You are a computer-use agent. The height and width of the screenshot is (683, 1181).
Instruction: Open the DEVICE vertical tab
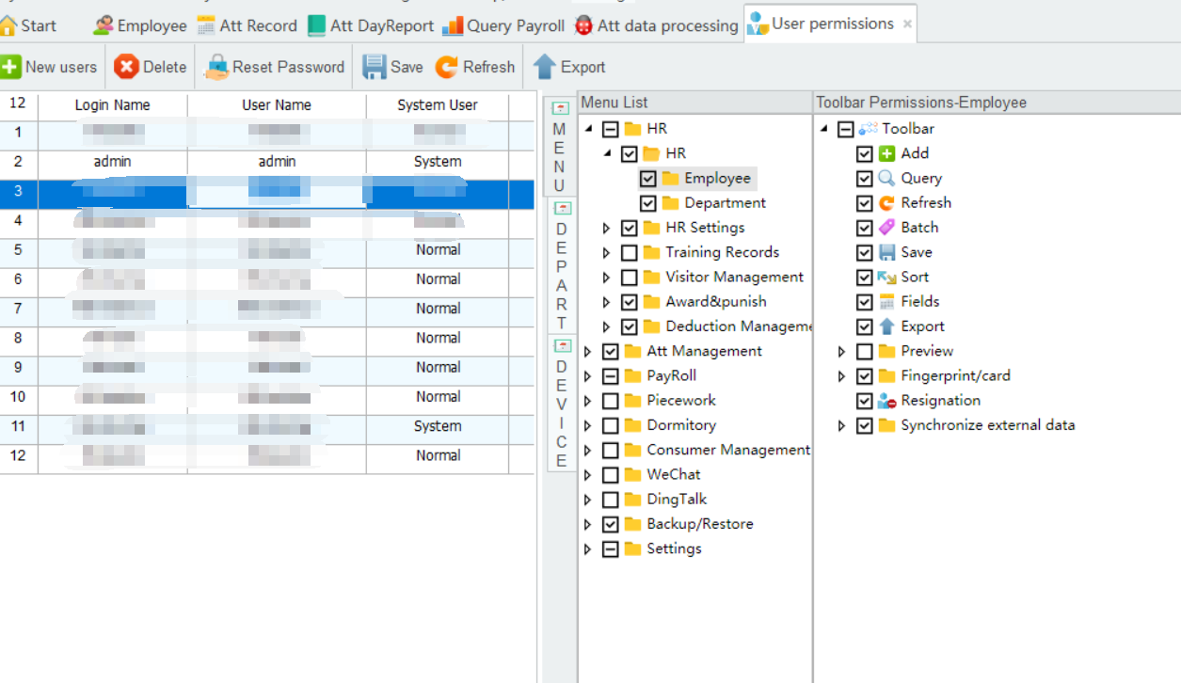pyautogui.click(x=561, y=403)
